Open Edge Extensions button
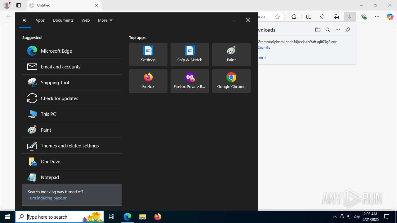 click(x=294, y=17)
